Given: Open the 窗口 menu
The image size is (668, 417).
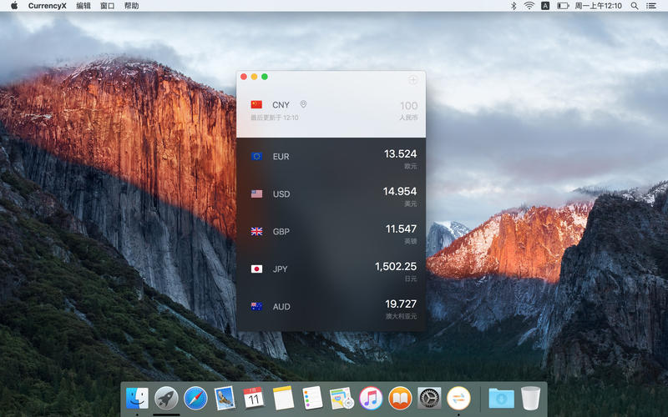Looking at the screenshot, I should click(107, 6).
